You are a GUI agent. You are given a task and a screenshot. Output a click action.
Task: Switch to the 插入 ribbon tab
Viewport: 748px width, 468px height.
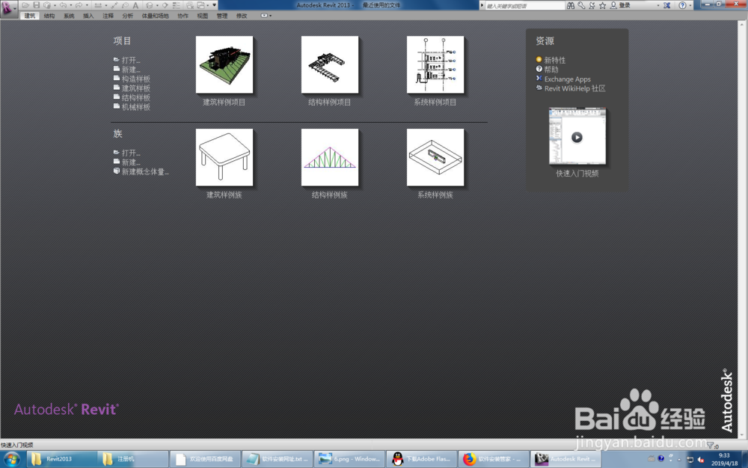pos(88,16)
